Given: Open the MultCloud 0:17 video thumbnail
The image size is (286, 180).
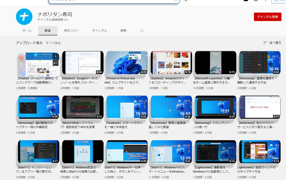Looking at the screenshot, I should pos(260,107).
